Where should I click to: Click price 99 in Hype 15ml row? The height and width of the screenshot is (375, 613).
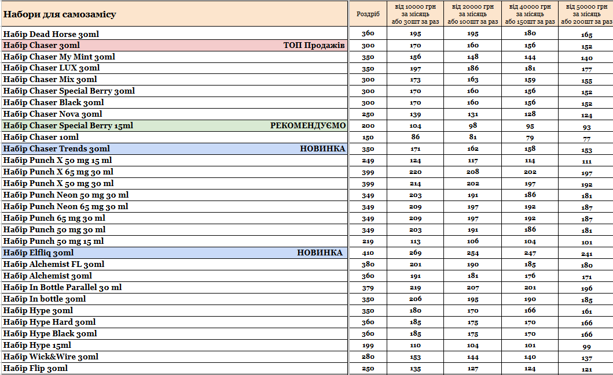click(586, 346)
